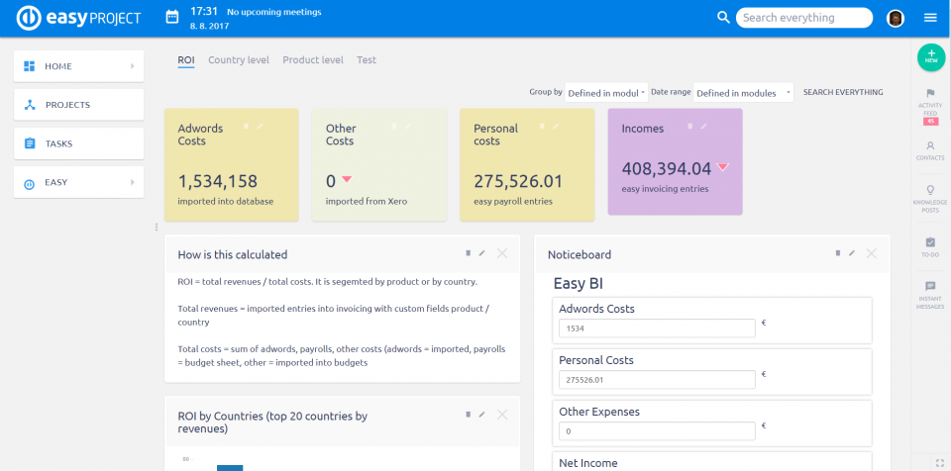Screen dimensions: 951x471
Task: Close the ROI by Countries module
Action: point(502,415)
